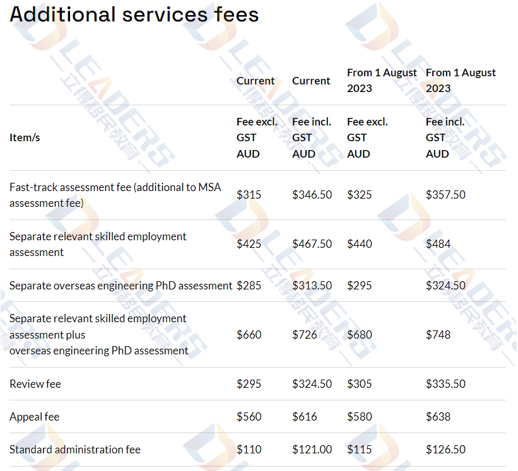Image resolution: width=518 pixels, height=471 pixels.
Task: Select the first Current column header
Action: click(256, 81)
